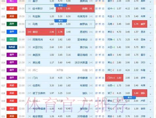Select away odds 1.85 for 圣埃蒂安
The height and width of the screenshot is (118, 156).
click(68, 39)
